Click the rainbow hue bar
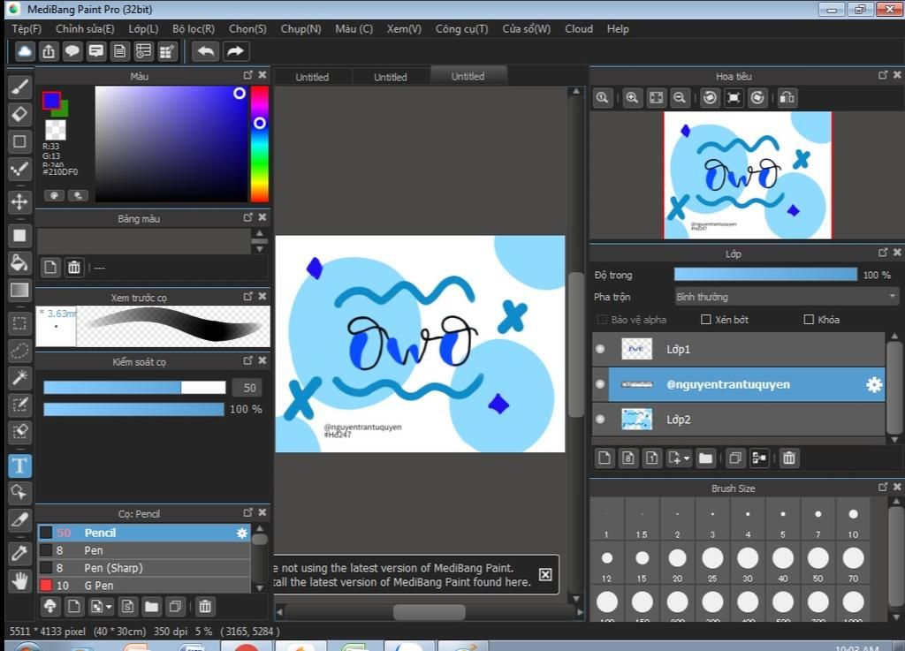The height and width of the screenshot is (651, 905). pos(259,144)
